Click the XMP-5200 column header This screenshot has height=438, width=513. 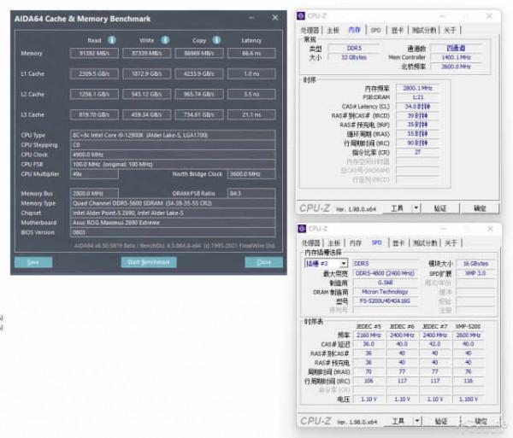point(468,326)
